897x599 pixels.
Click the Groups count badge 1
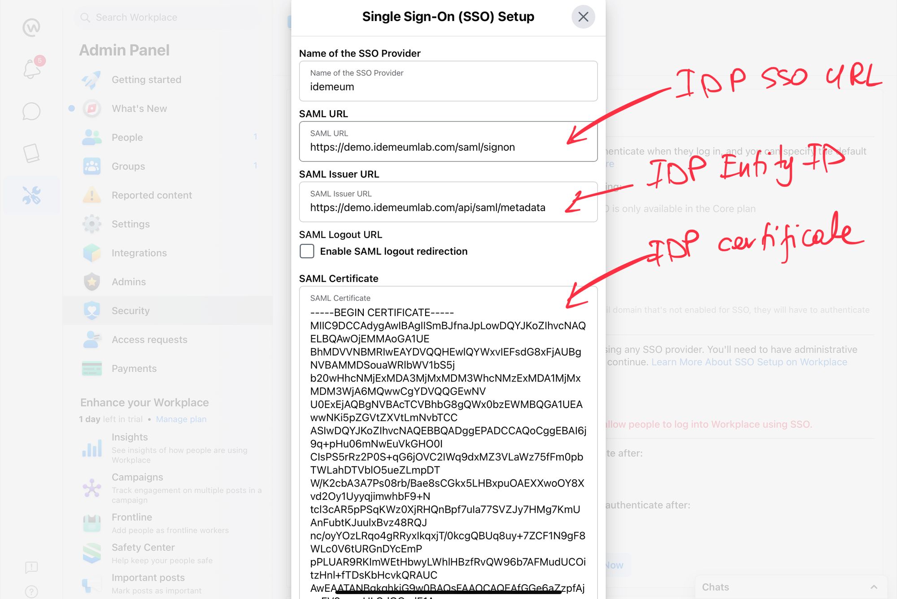[255, 165]
